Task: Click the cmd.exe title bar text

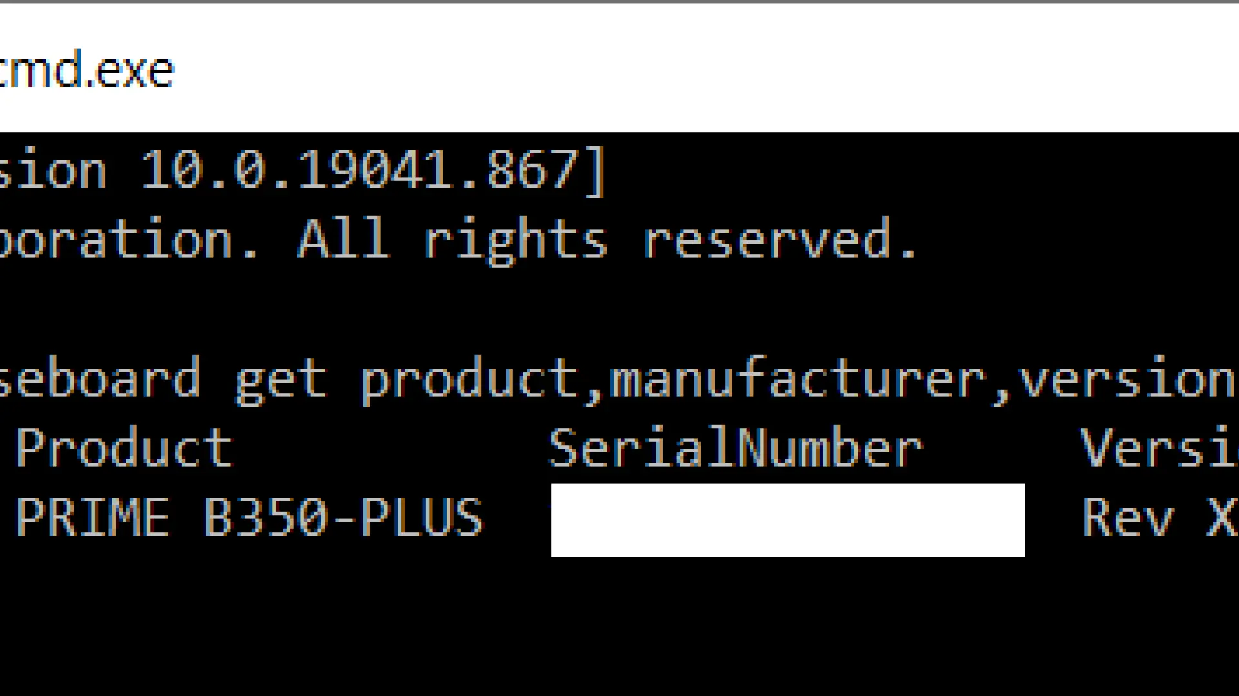Action: pos(87,70)
